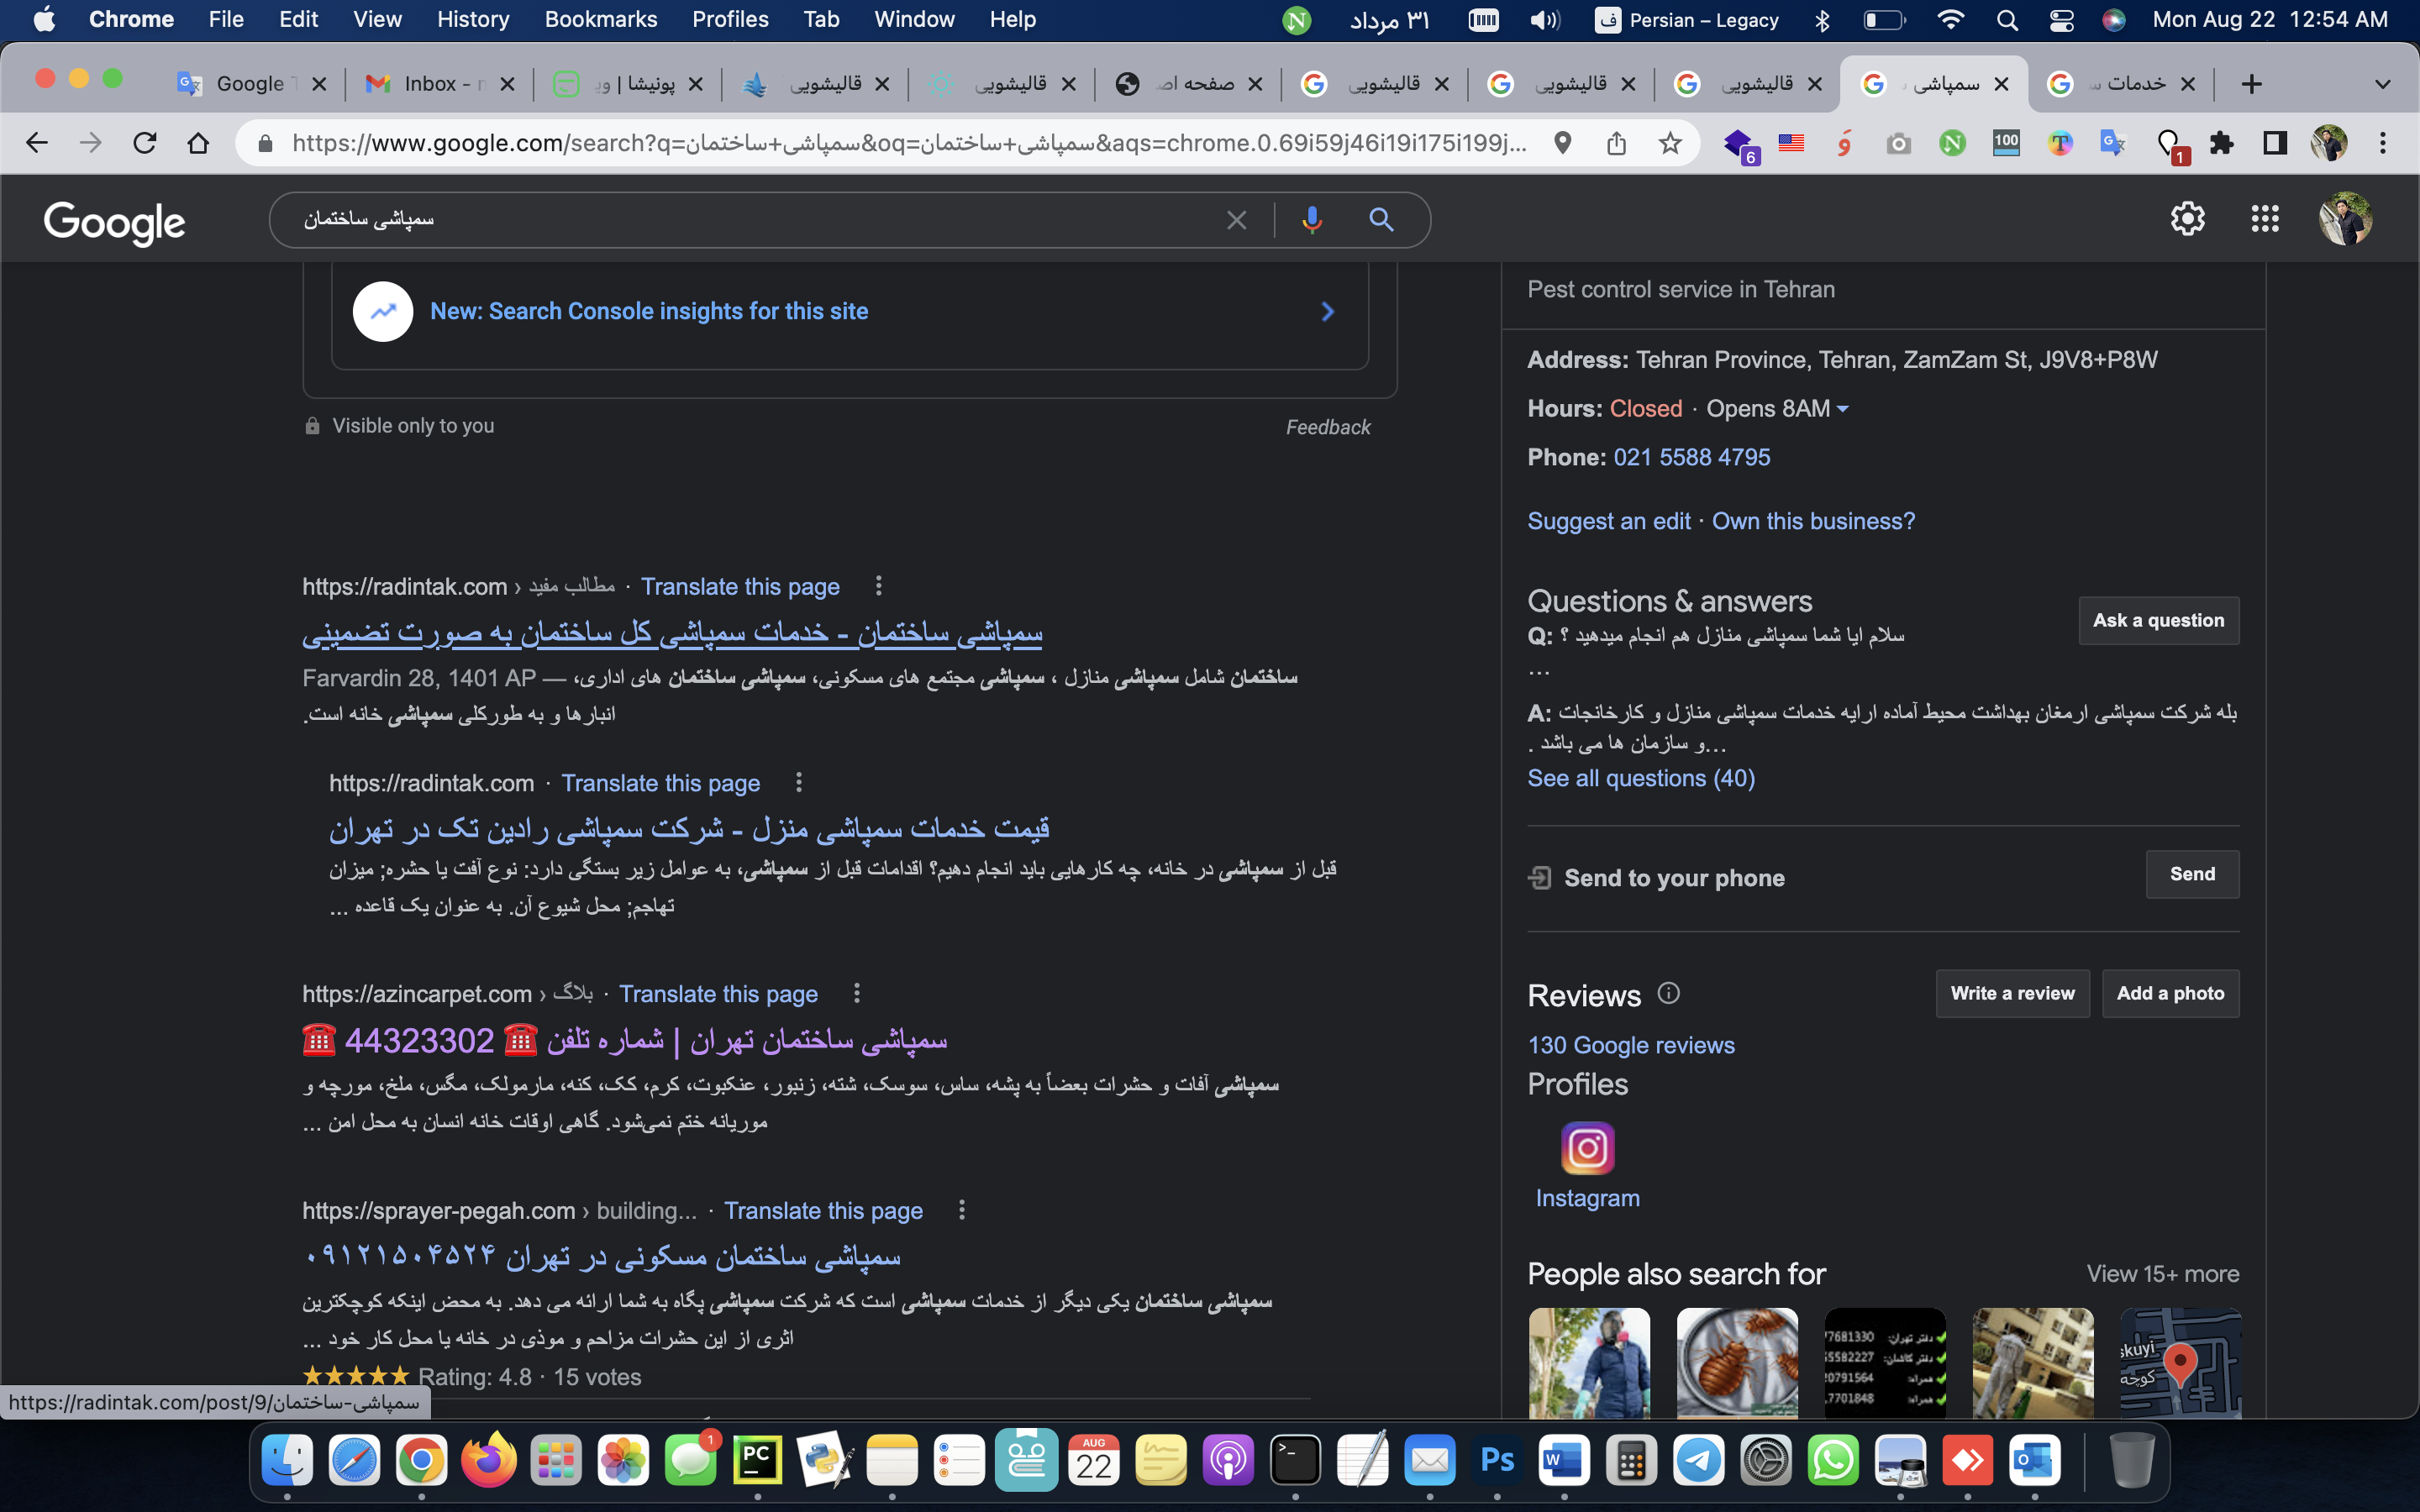Switch to the خدمات Google tab
This screenshot has height=1512, width=2420.
coord(2120,84)
